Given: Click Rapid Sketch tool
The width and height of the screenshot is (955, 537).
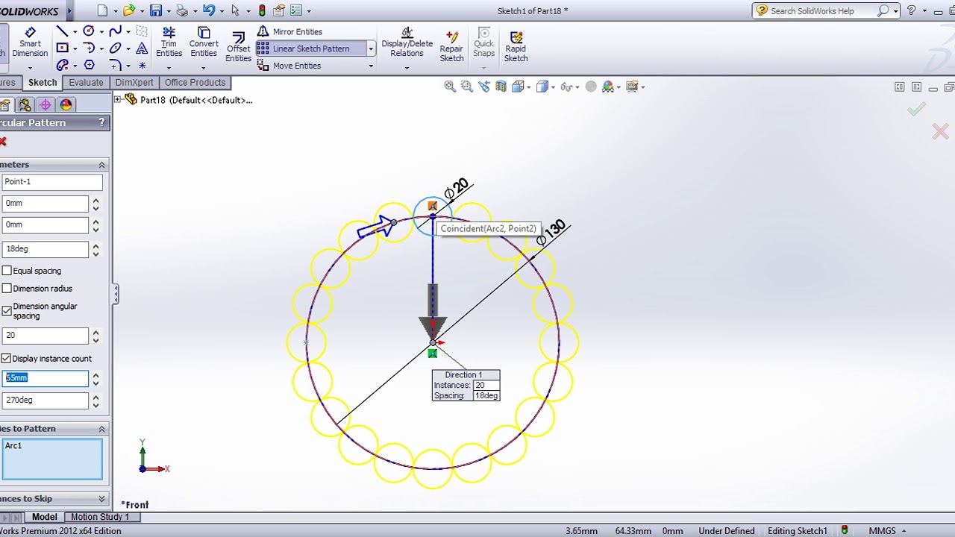Looking at the screenshot, I should coord(516,47).
